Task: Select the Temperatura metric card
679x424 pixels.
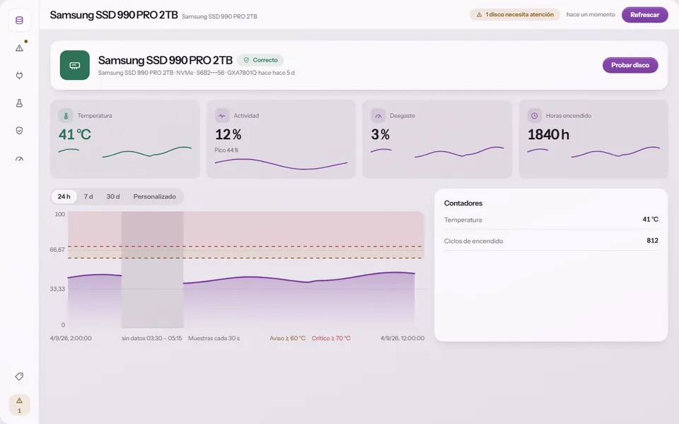Action: pos(124,139)
